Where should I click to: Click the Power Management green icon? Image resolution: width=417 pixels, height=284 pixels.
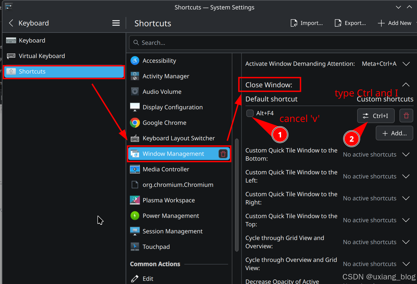(x=135, y=216)
